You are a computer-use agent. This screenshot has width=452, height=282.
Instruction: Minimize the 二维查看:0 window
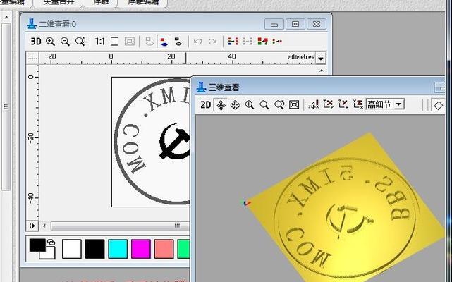coord(274,24)
